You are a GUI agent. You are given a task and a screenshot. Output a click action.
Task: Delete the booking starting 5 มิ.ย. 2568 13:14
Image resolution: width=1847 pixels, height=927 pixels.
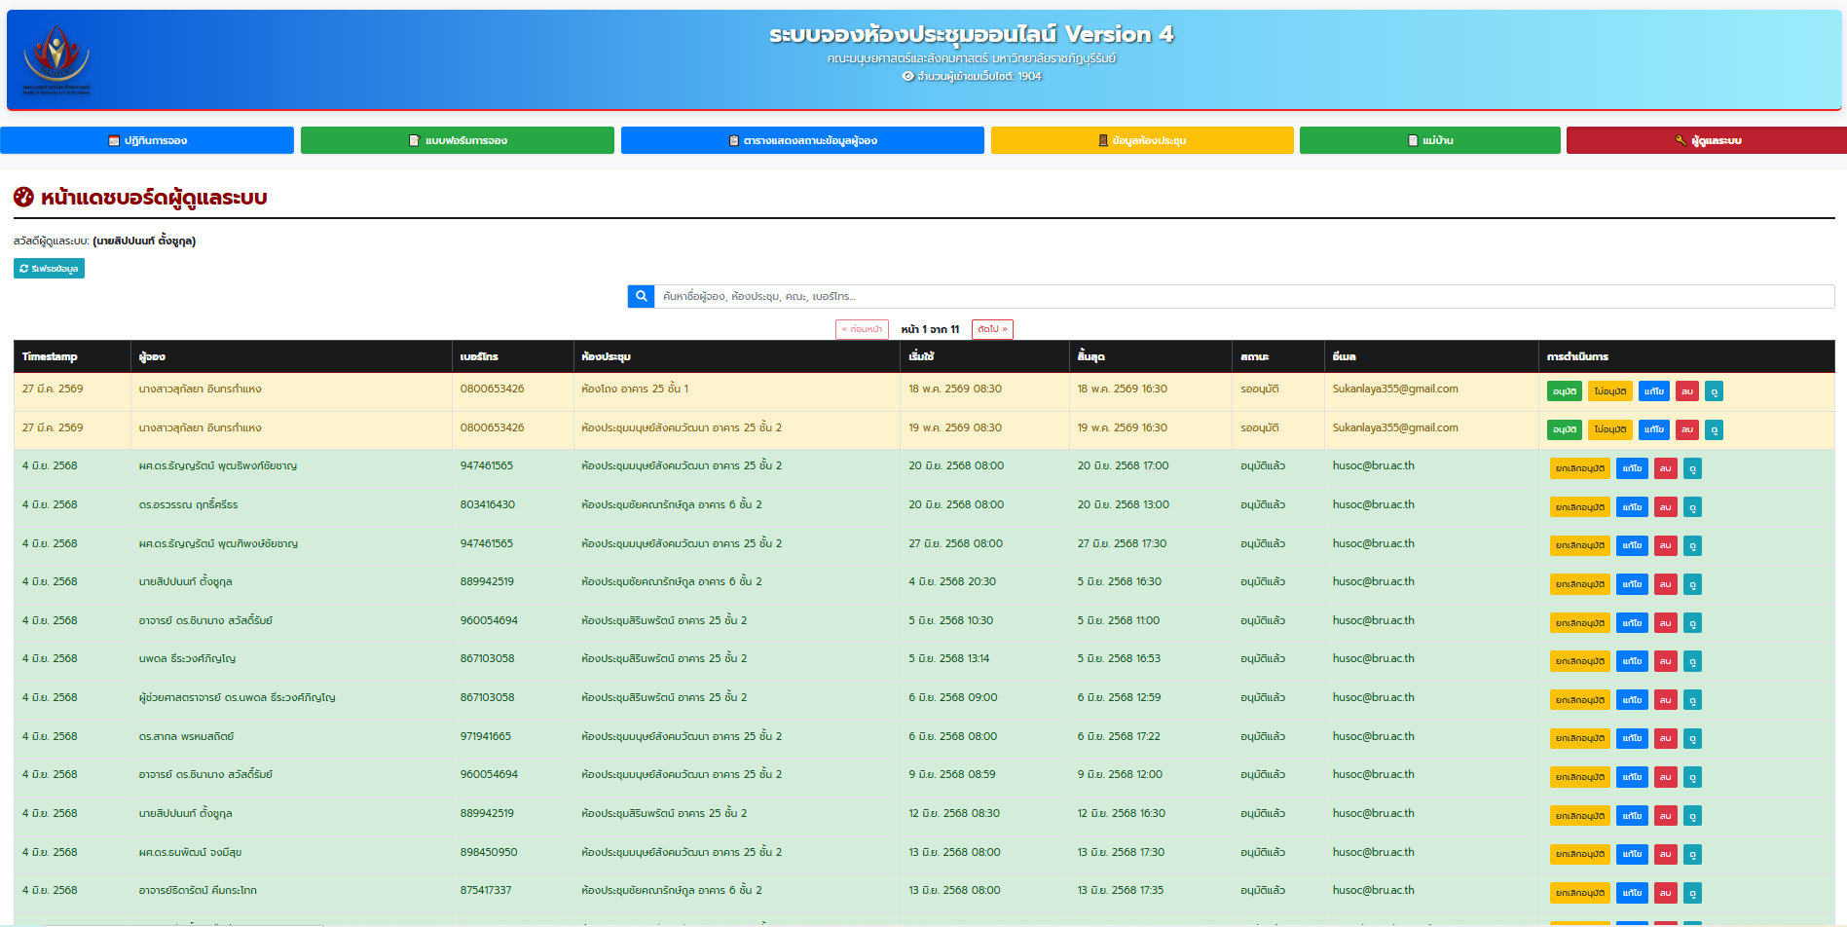[1666, 661]
